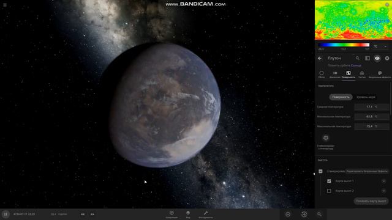Image resolution: width=392 pixels, height=220 pixels.
Task: Expand Карта высот 1 options chevron
Action: [383, 181]
